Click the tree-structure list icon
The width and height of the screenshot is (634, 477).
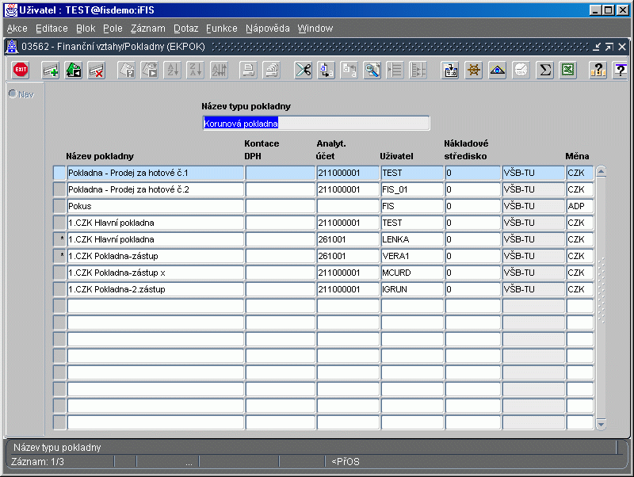point(418,71)
